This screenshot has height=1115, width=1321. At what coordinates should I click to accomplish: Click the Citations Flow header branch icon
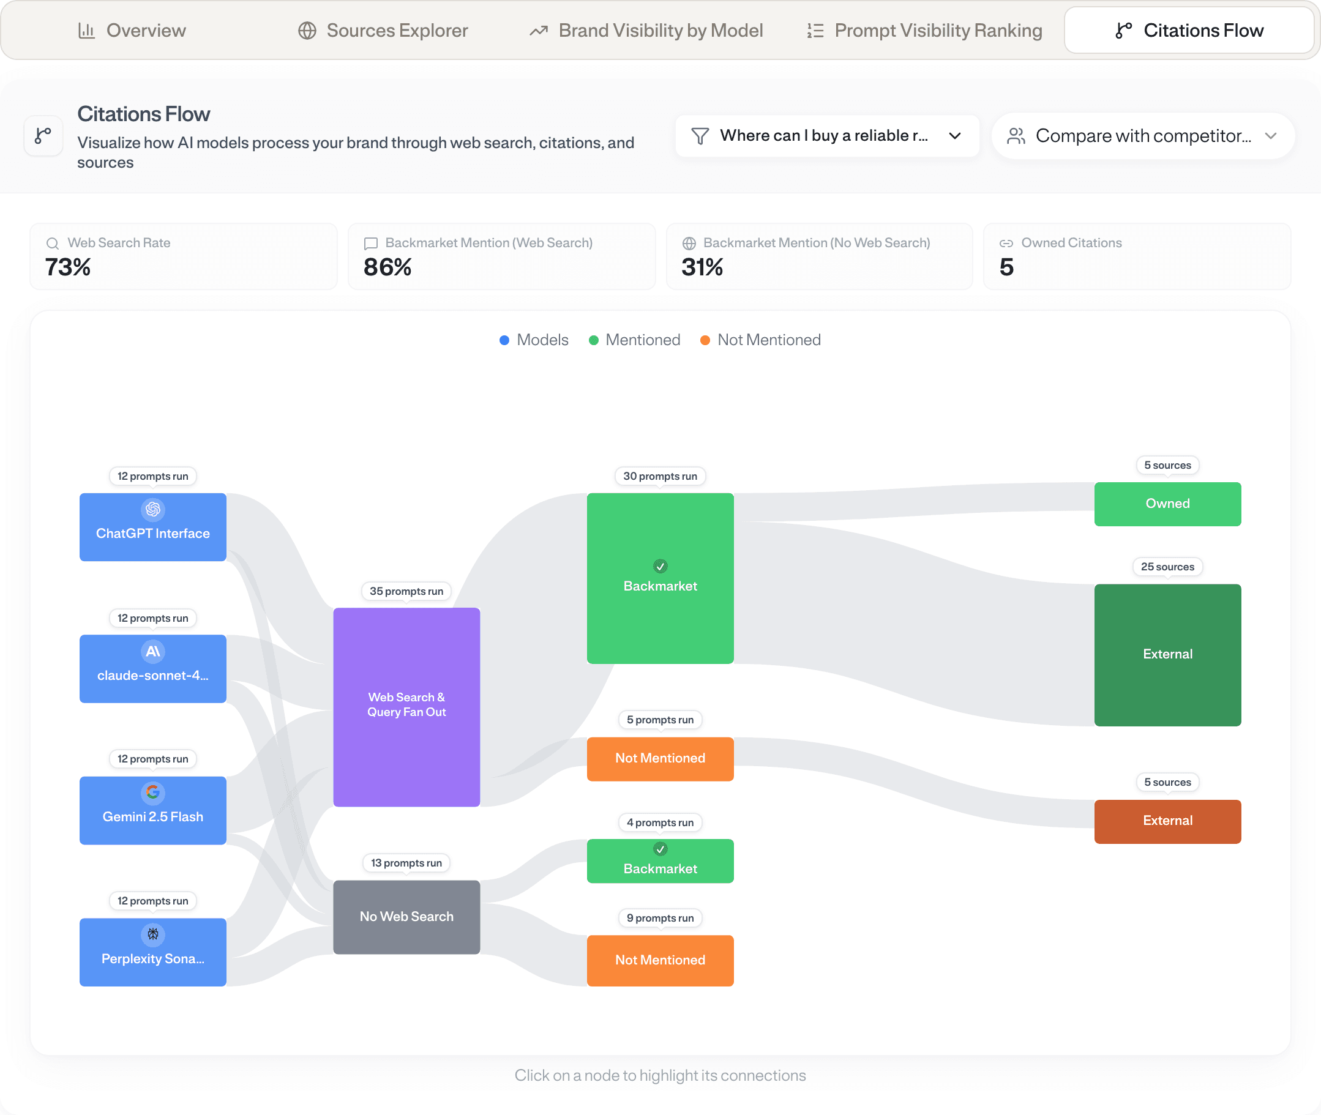(43, 135)
